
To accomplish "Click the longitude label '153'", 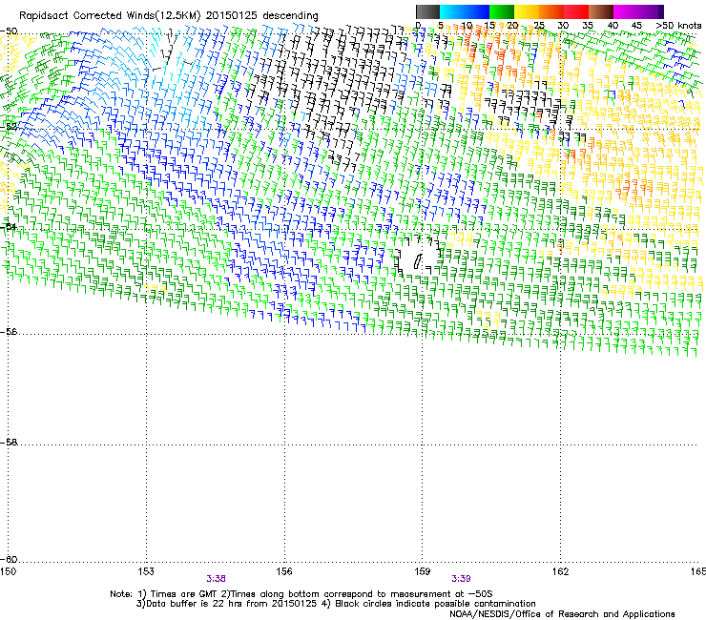I will (146, 571).
